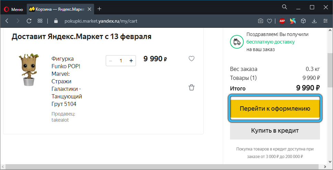Click the Перейти к оформлению button
Image resolution: width=333 pixels, height=170 pixels.
(x=275, y=109)
